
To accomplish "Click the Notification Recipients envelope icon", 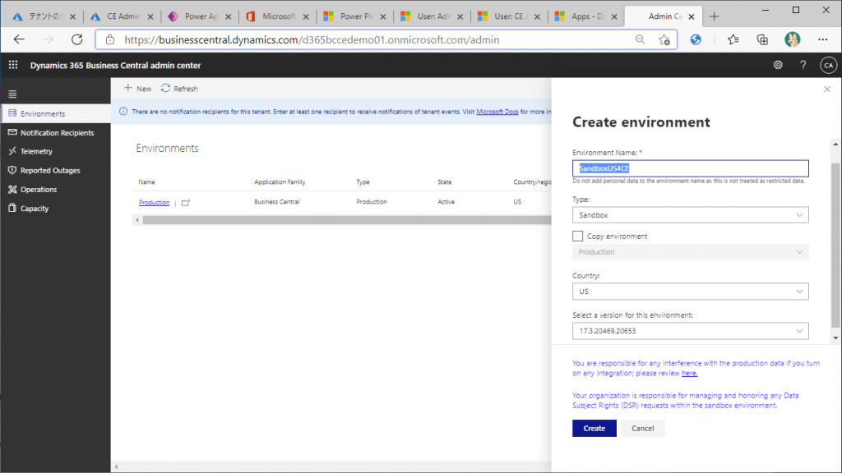I will (12, 132).
